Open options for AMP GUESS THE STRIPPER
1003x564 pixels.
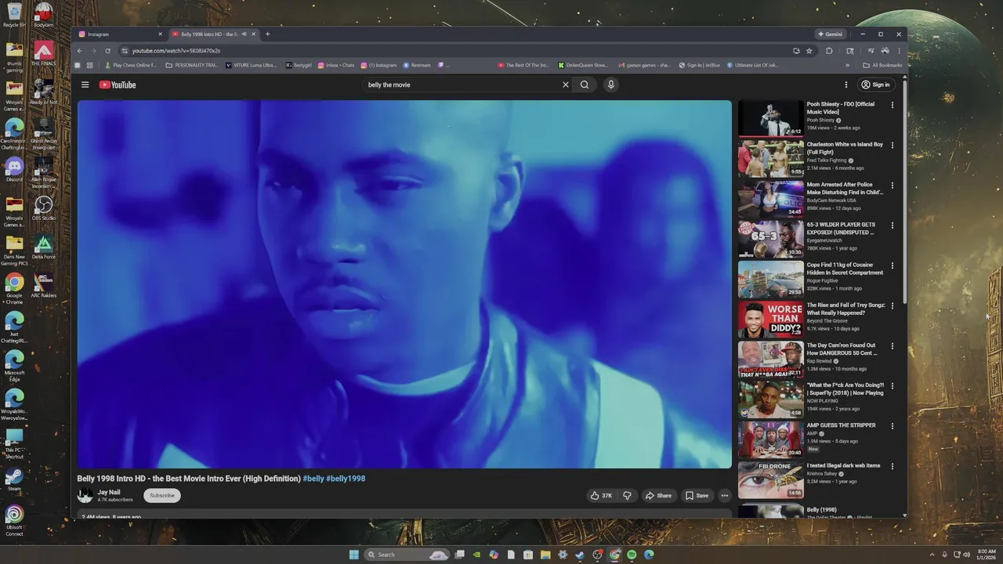tap(892, 426)
